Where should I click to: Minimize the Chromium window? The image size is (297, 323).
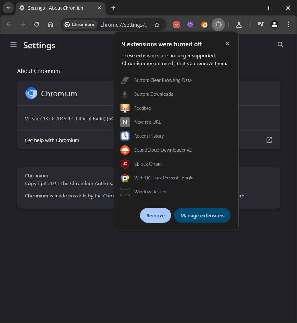(252, 8)
